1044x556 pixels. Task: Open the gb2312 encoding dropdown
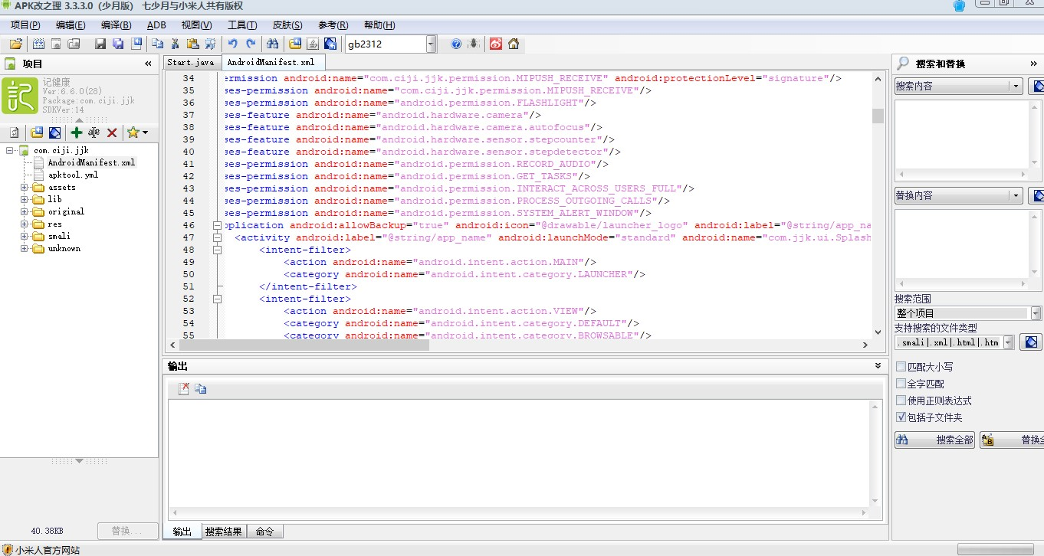tap(431, 44)
